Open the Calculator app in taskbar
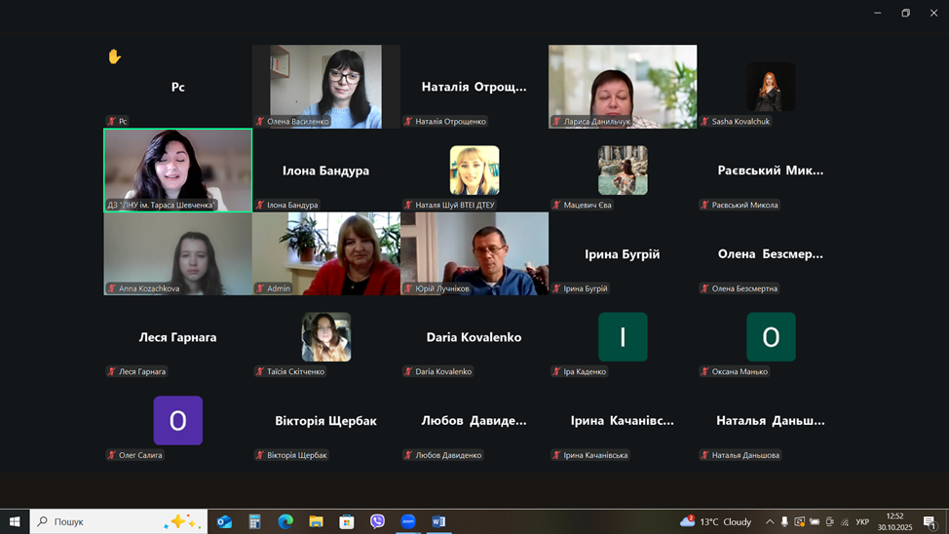 [254, 521]
